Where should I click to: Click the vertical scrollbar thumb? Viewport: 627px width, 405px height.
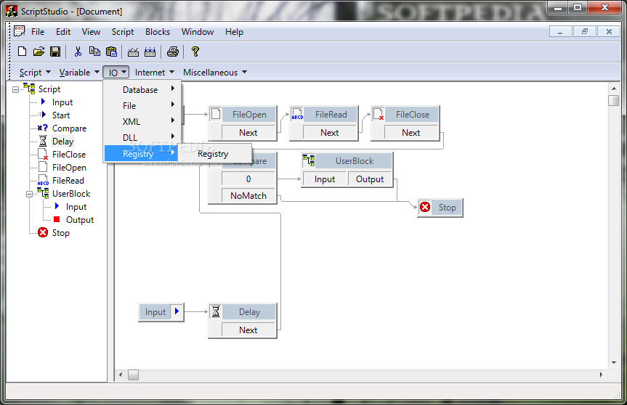click(614, 100)
